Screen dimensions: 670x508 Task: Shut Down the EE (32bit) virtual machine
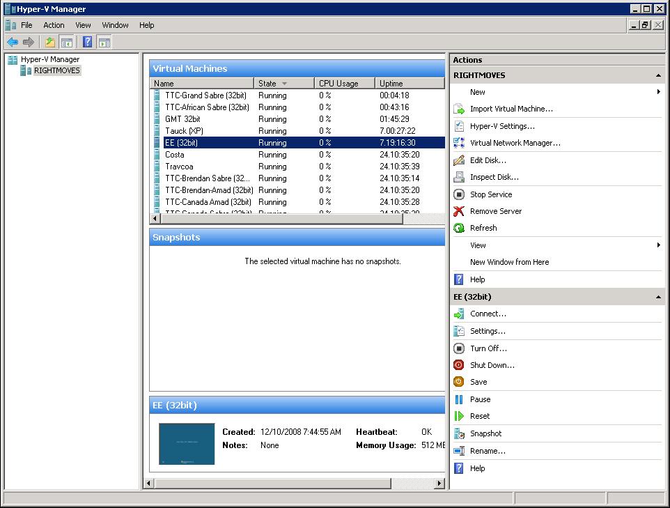(x=493, y=365)
